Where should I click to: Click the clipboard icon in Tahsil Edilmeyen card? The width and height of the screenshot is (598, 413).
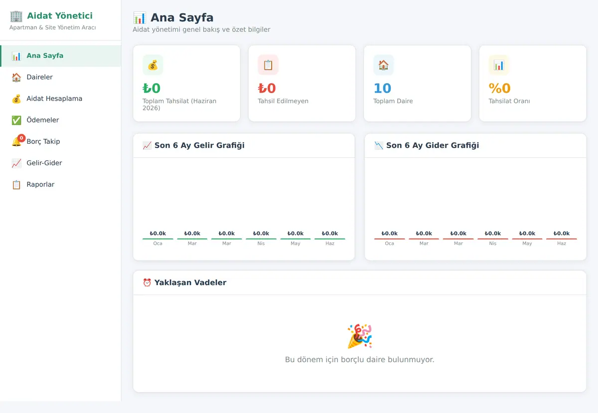(268, 65)
